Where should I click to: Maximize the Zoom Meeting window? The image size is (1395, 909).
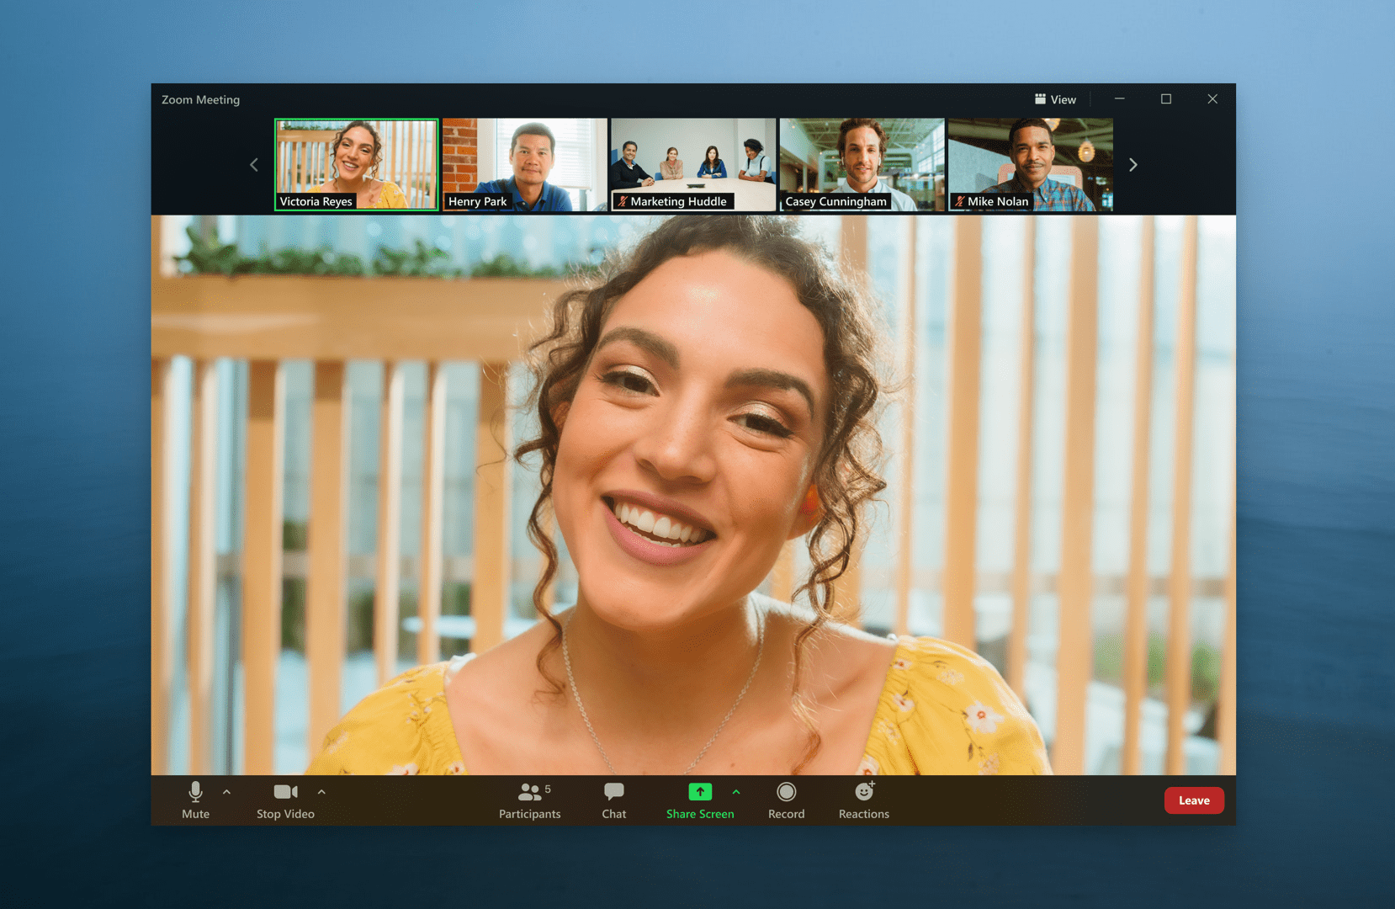point(1165,99)
